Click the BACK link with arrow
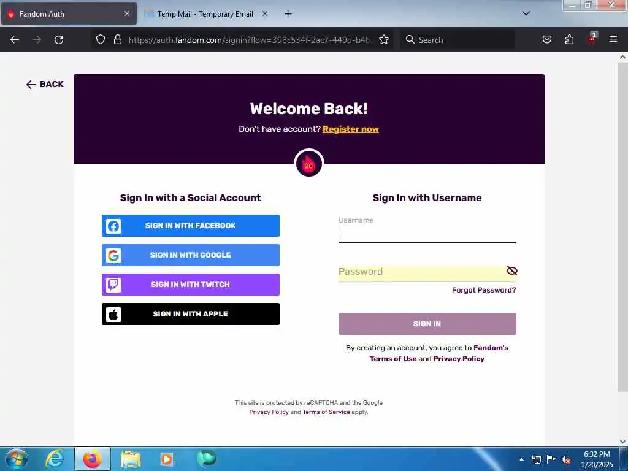Screen dimensions: 628x471 (45, 84)
